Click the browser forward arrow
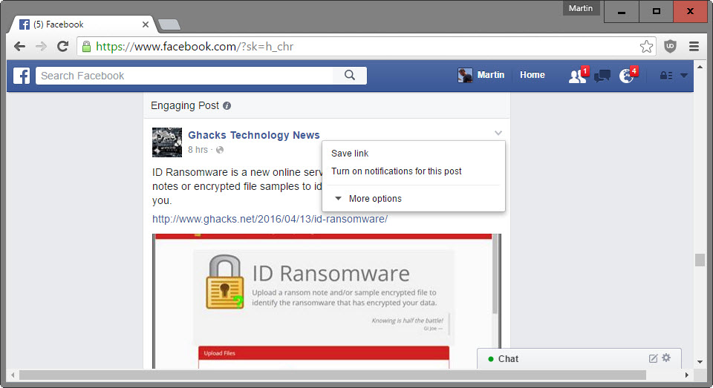This screenshot has width=713, height=388. (41, 46)
